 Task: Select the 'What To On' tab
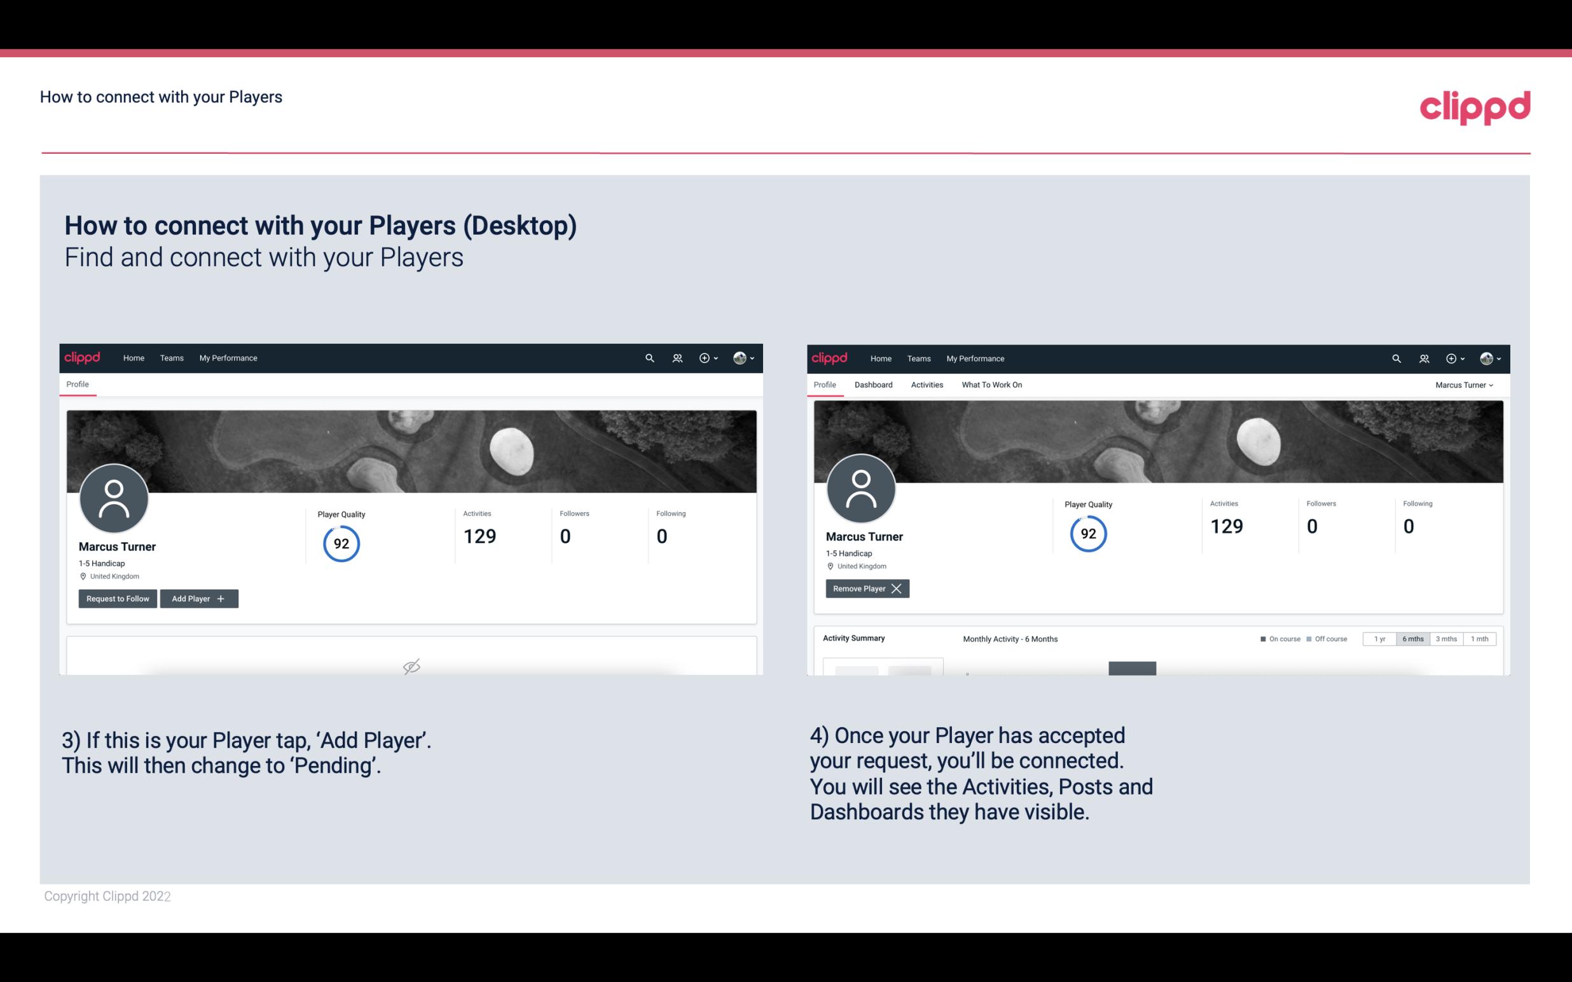pos(991,385)
